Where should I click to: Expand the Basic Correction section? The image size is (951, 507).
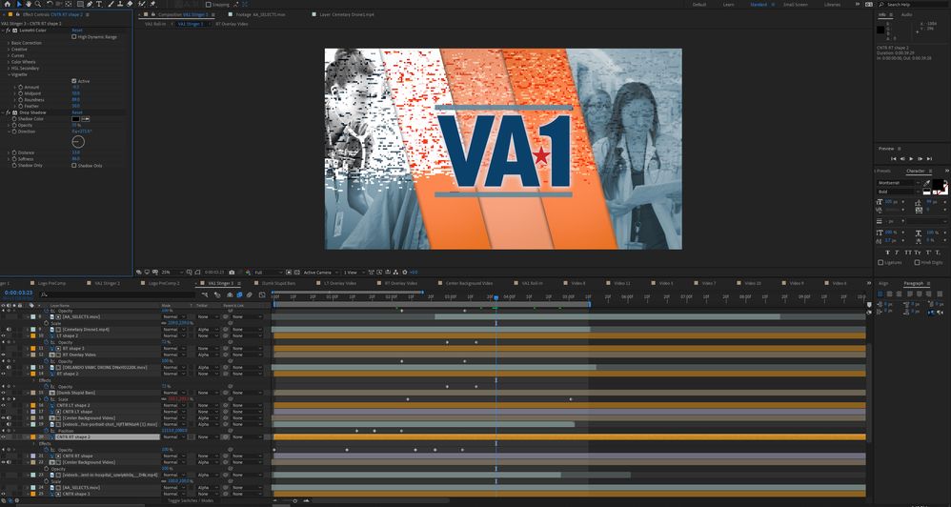[9, 43]
